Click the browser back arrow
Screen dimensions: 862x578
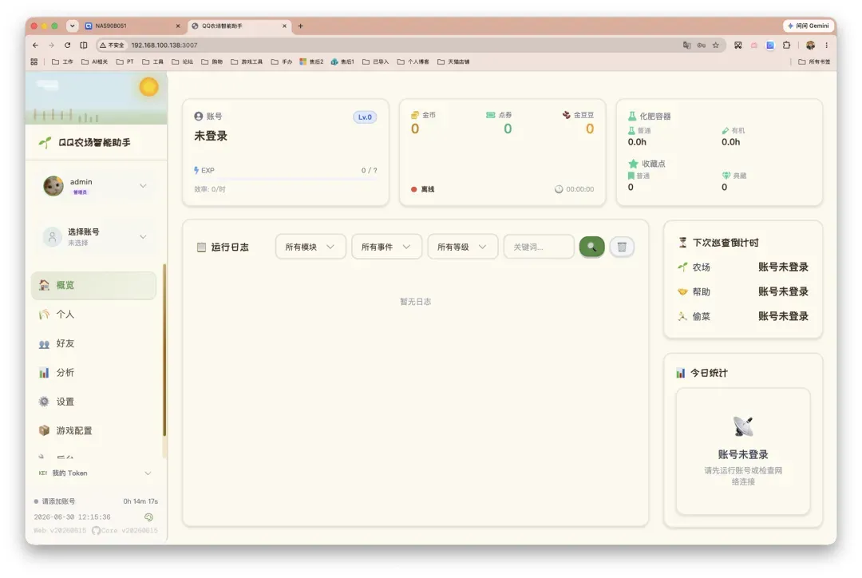[x=35, y=45]
